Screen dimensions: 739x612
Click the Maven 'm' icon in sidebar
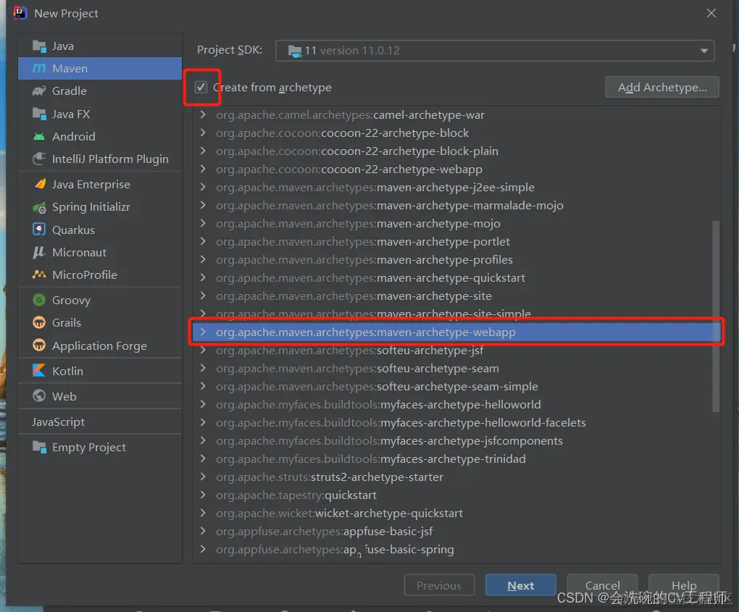(39, 69)
